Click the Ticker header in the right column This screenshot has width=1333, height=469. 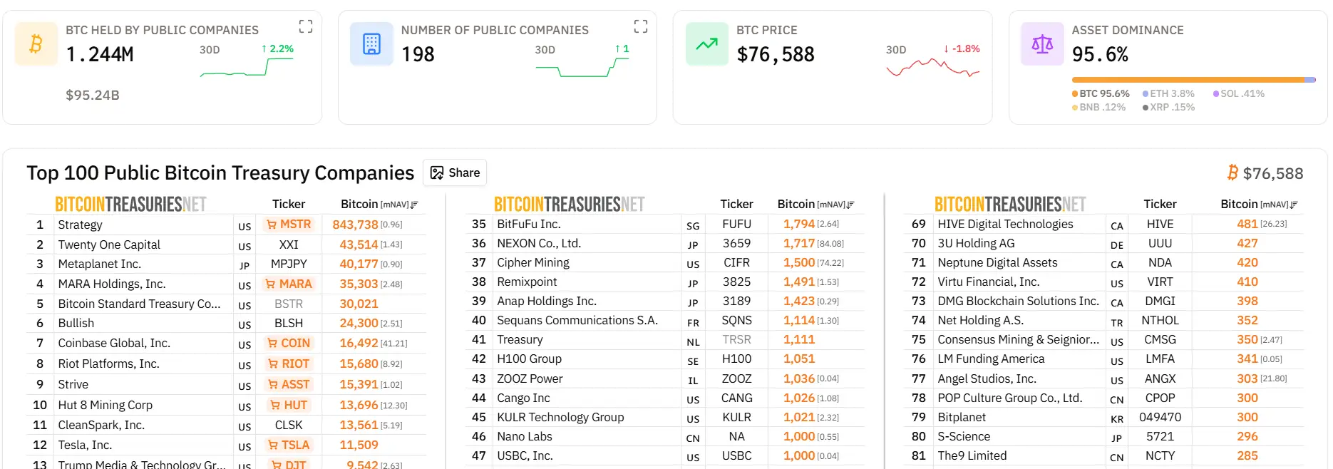point(1160,204)
